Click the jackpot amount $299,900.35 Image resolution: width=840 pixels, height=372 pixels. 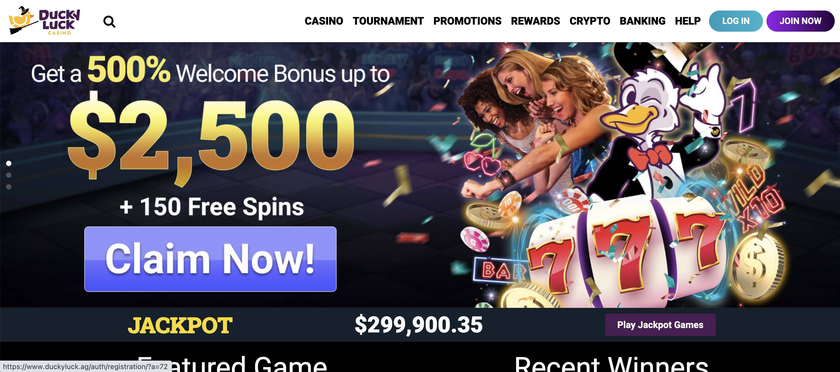[418, 325]
